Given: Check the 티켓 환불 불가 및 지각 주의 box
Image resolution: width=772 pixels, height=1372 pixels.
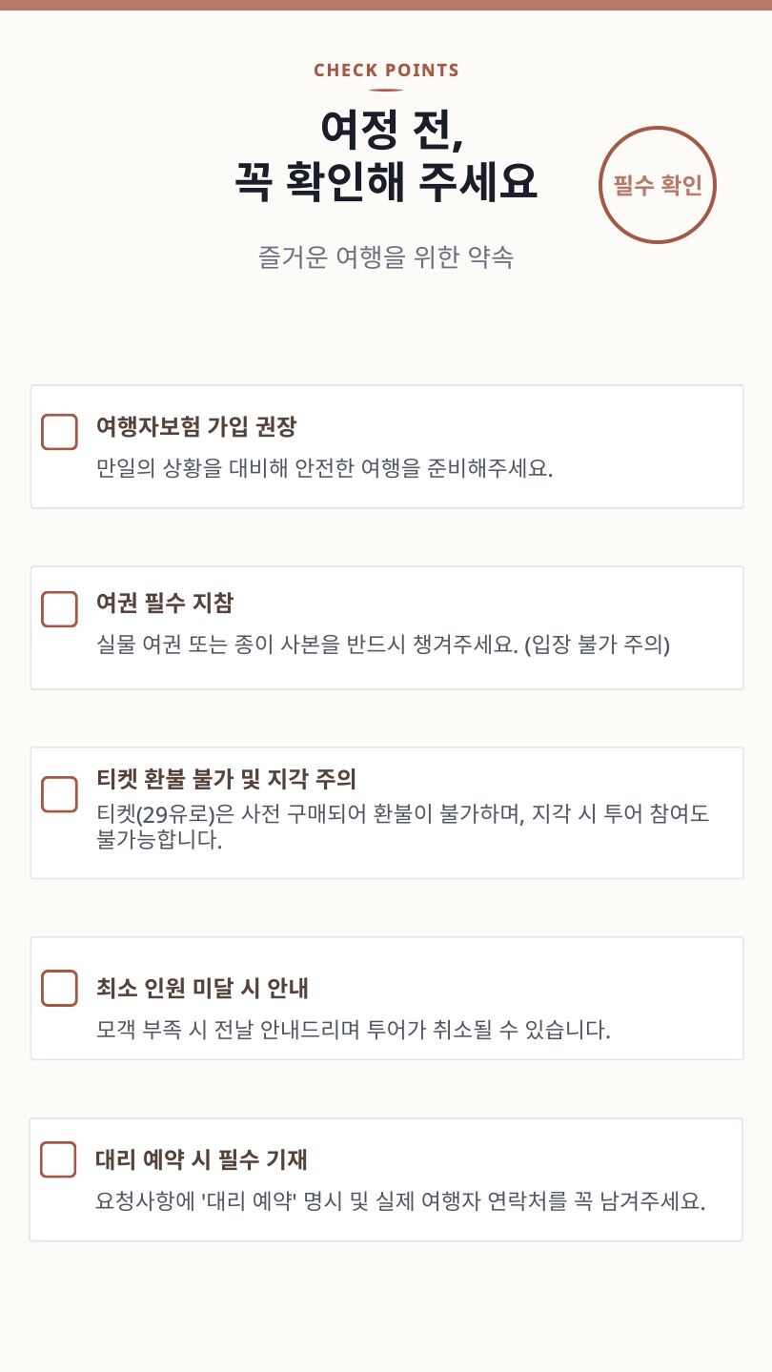Looking at the screenshot, I should pyautogui.click(x=59, y=794).
